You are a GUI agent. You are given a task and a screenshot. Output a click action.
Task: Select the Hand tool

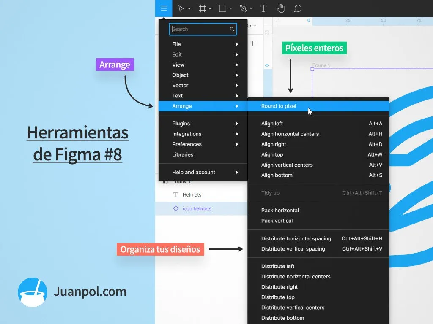(281, 8)
